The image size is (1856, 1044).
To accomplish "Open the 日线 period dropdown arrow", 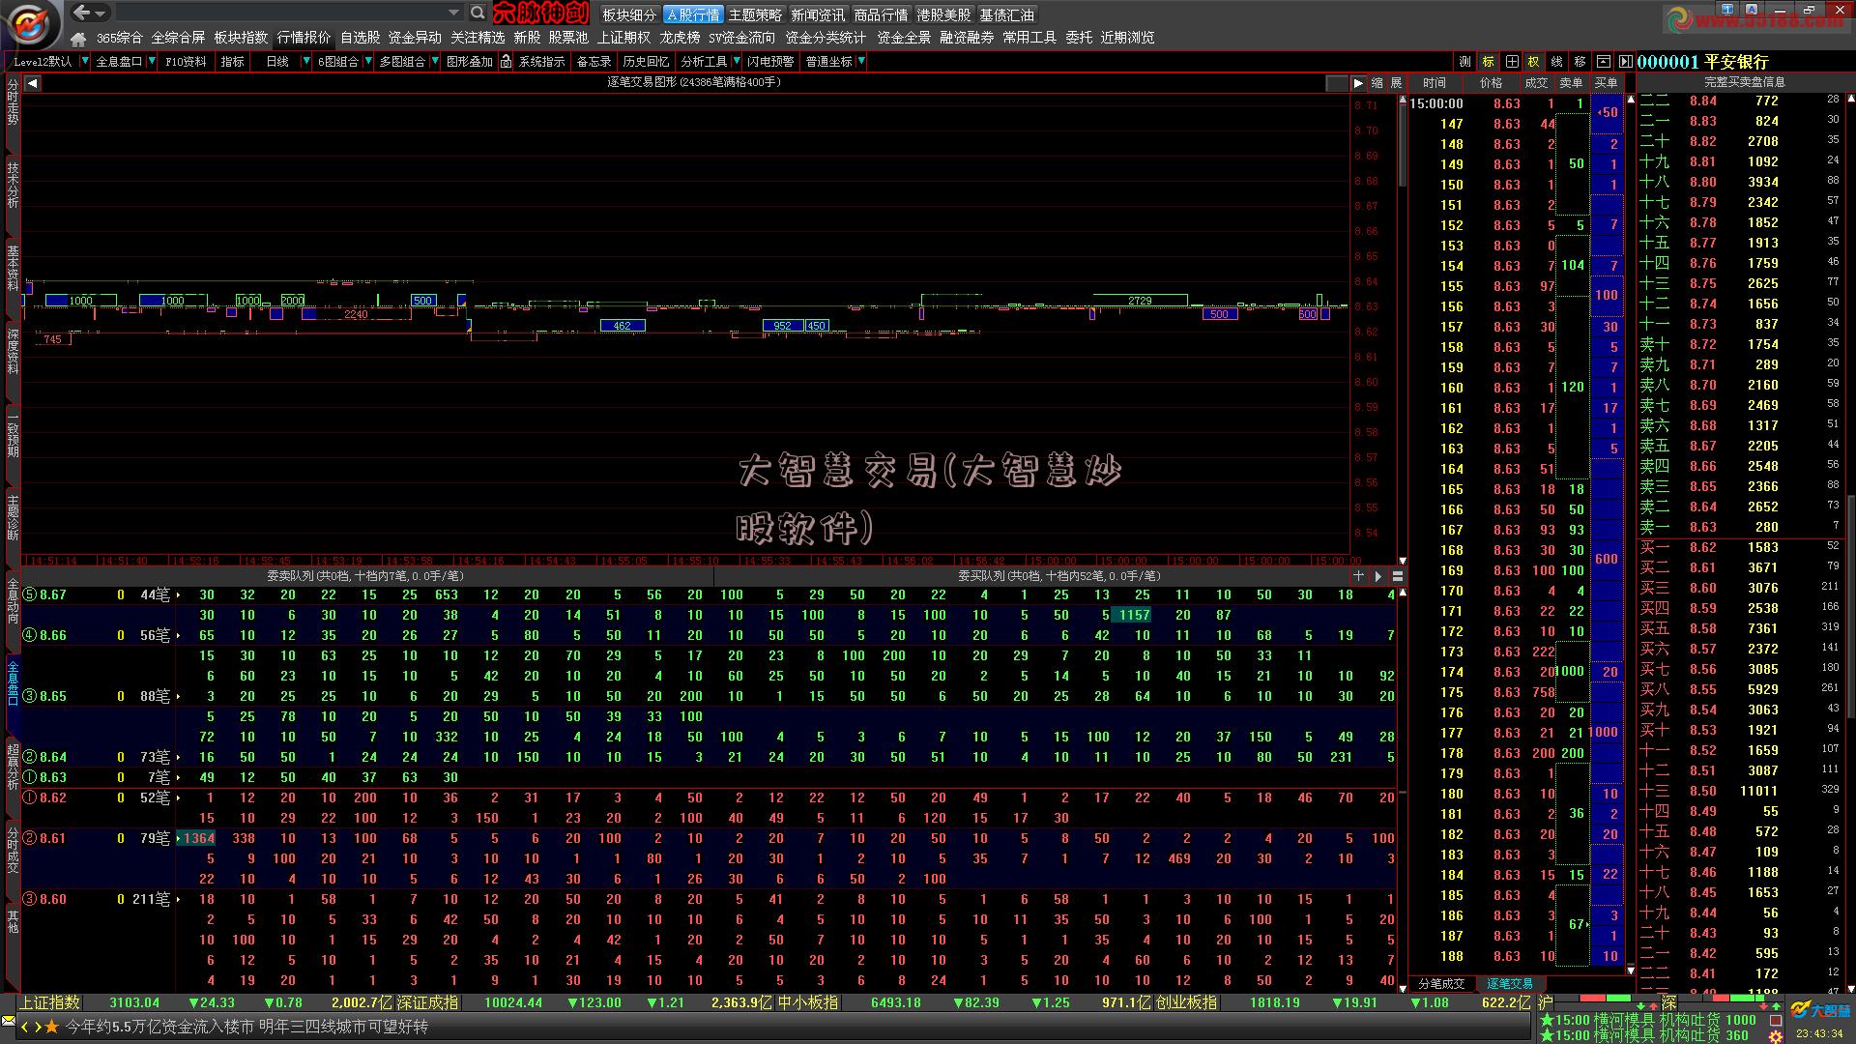I will pos(306,61).
